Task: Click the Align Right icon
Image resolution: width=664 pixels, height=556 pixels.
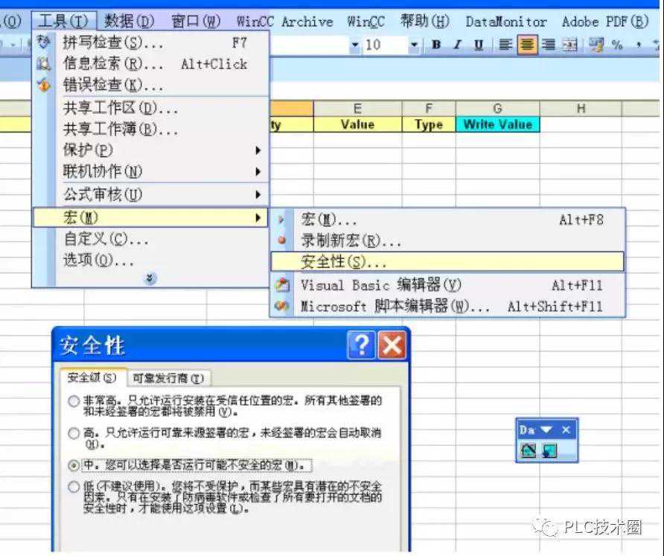Action: (x=549, y=45)
